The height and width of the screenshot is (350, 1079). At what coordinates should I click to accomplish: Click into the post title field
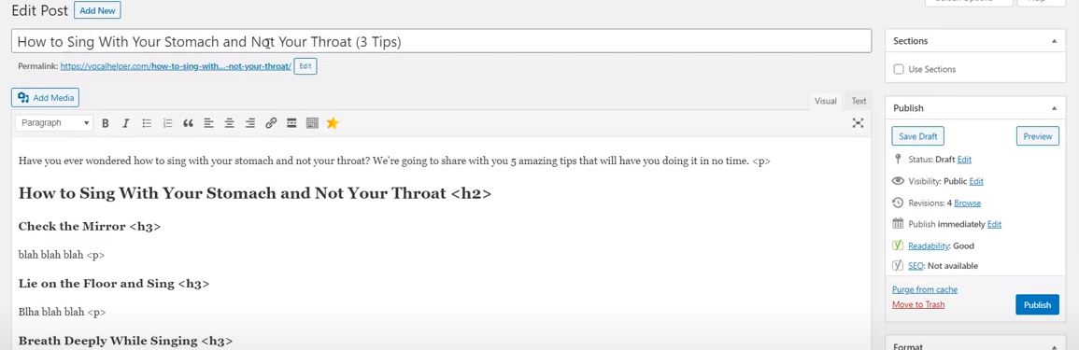[441, 41]
